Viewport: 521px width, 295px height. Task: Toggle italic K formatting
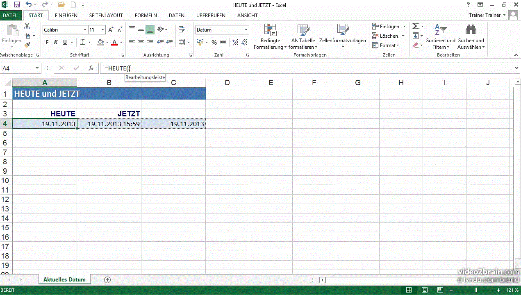click(x=56, y=42)
